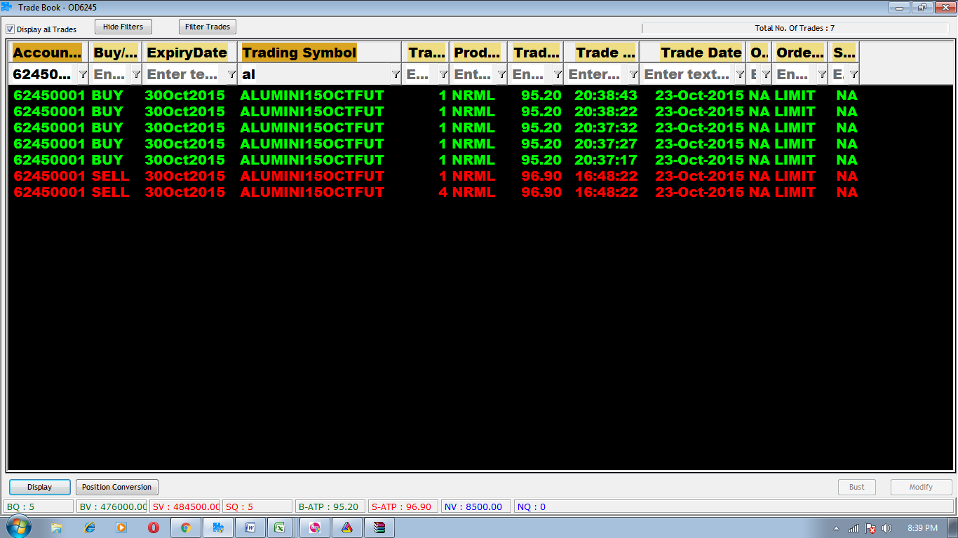
Task: Click the Bust button
Action: coord(857,487)
